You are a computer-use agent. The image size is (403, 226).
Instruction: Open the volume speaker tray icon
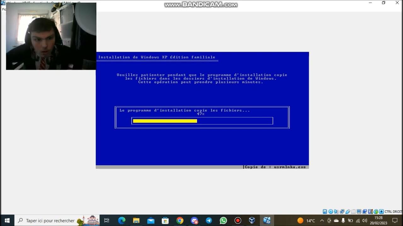[x=365, y=220]
